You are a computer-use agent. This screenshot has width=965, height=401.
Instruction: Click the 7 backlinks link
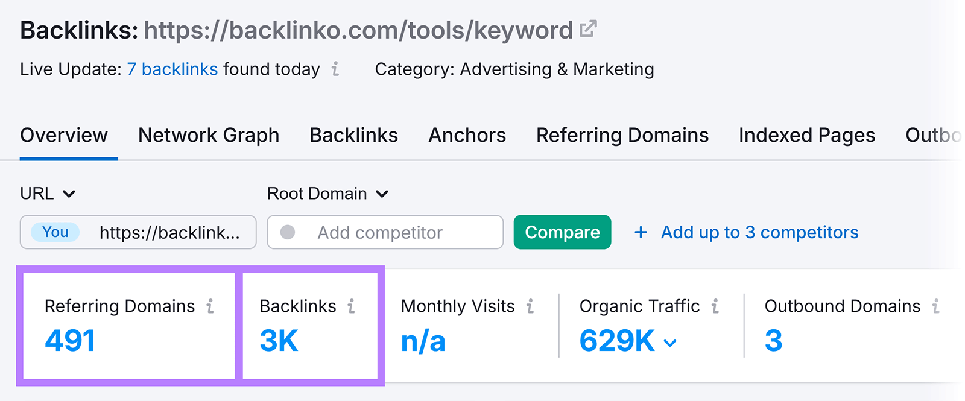(172, 69)
